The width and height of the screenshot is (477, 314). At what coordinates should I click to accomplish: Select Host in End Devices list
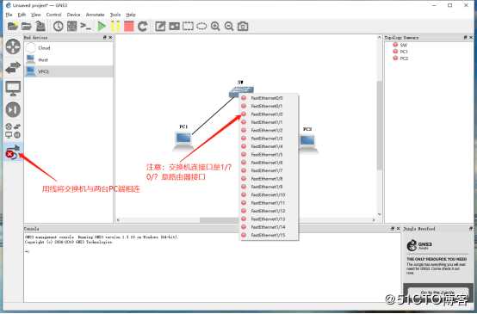point(68,60)
